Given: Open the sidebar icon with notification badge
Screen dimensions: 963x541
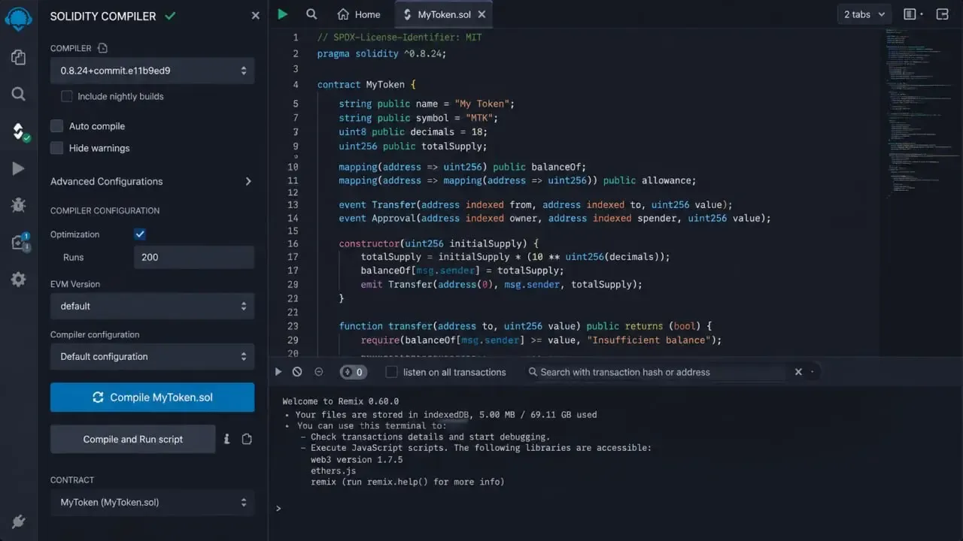Looking at the screenshot, I should (20, 242).
